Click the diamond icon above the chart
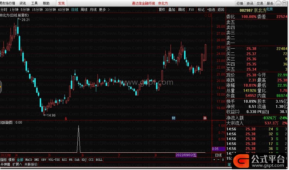This screenshot has width=289, height=170. pos(206,15)
